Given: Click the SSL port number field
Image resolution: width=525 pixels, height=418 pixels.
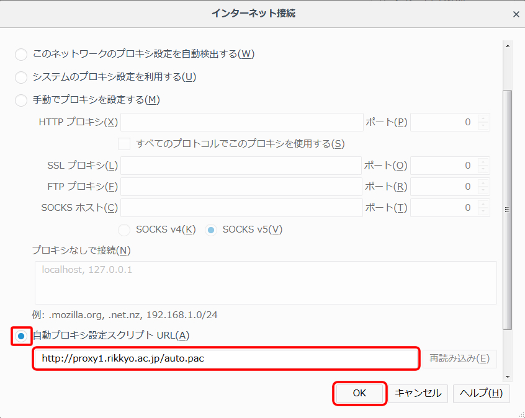Looking at the screenshot, I should point(444,166).
